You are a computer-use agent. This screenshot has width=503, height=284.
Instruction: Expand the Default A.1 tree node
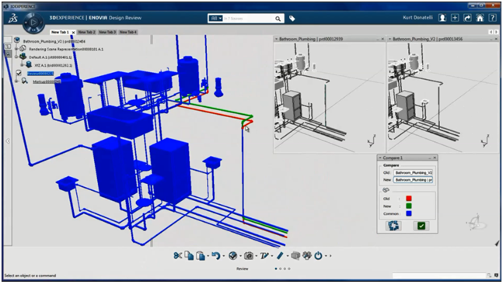[16, 57]
